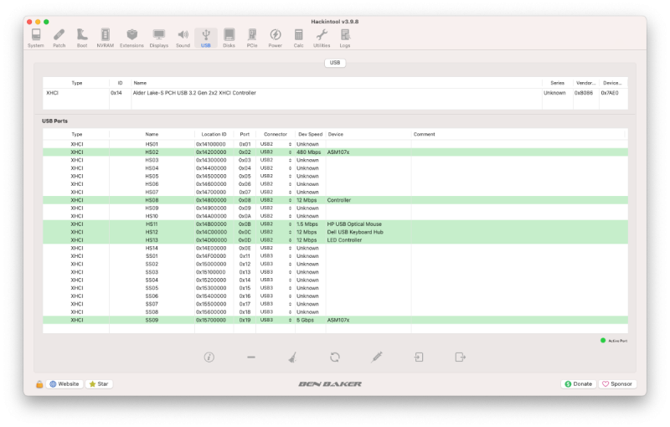Viewport: 670px width, 427px height.
Task: Open connector dropdown for HS01
Action: pos(276,144)
